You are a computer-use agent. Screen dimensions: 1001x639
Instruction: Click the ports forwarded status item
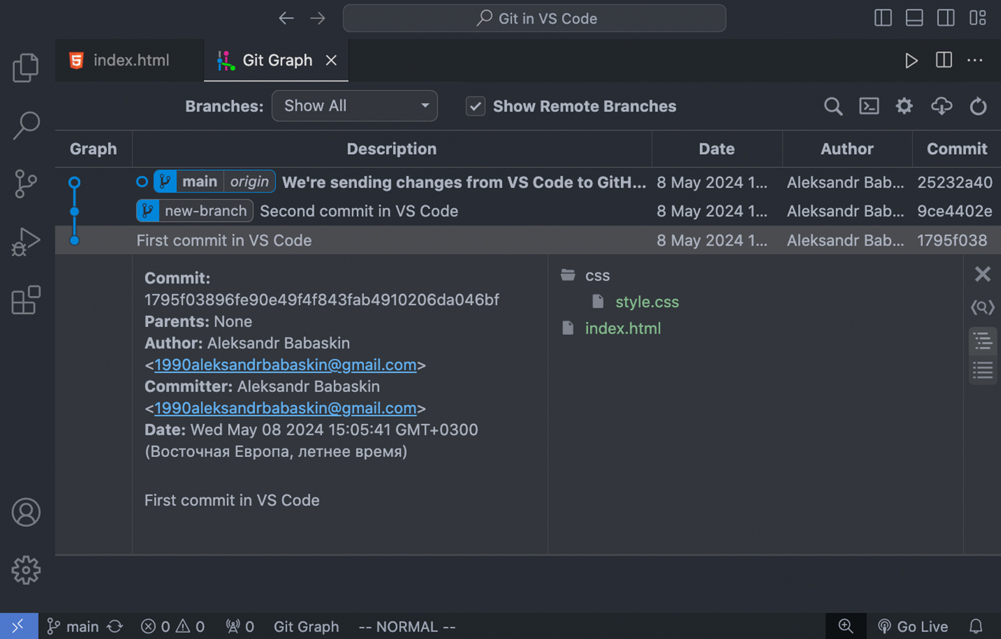[x=240, y=627]
